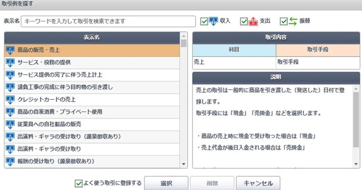The image size is (362, 190).
Task: Click income icon beside 商品の自家消費・プライベート使用
Action: coord(10,112)
